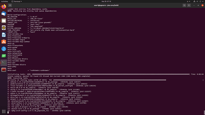Click task 11 qtserialbus do_compile line
This screenshot has width=205, height=115.
pyautogui.click(x=47, y=103)
